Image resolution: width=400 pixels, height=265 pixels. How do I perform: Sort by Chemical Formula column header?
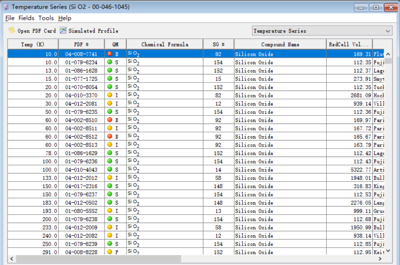[165, 44]
